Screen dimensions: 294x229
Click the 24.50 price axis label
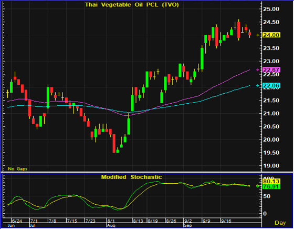pos(271,22)
